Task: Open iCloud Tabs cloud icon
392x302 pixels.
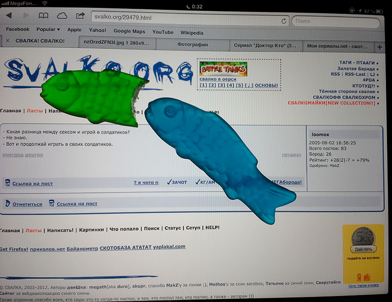Action: point(62,16)
